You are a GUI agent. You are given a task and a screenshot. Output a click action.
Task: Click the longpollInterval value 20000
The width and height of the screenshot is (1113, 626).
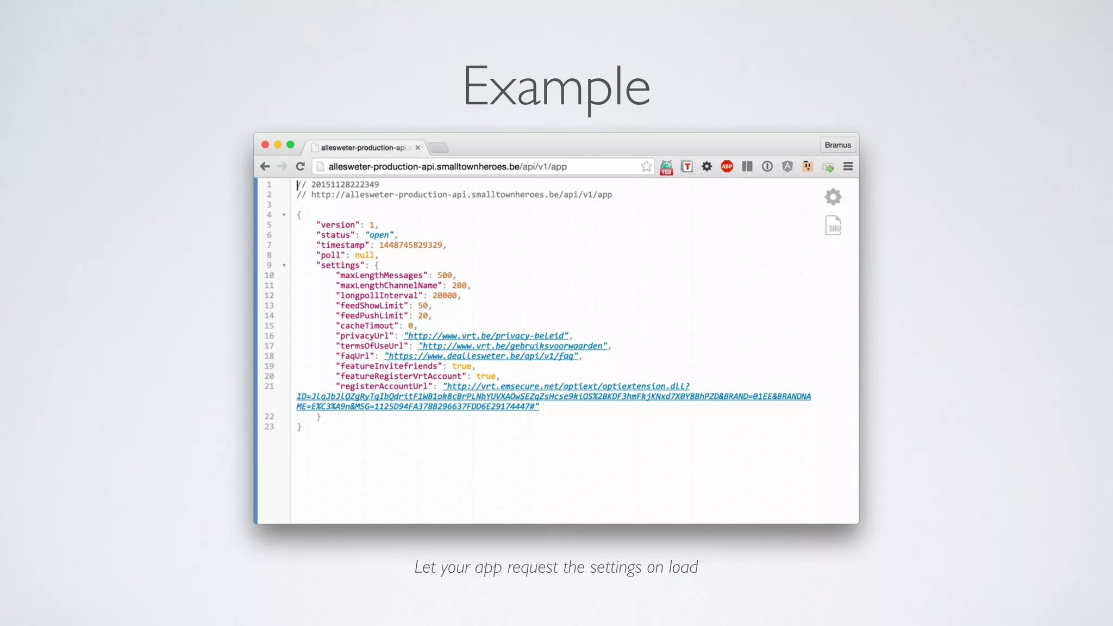445,296
